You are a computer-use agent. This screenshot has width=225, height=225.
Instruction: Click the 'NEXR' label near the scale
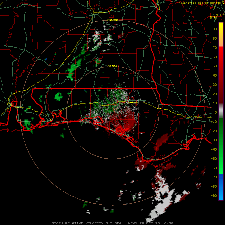pos(220,15)
